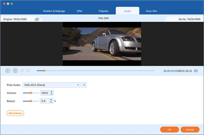The width and height of the screenshot is (204, 135).
Task: Select the Sous-titre tab
Action: point(151,11)
